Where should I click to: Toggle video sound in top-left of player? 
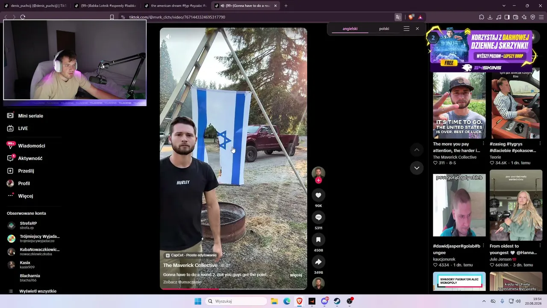coord(168,37)
